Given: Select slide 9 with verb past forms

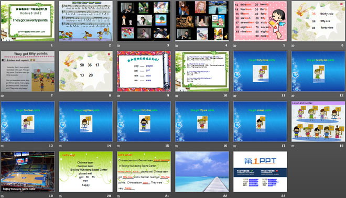Looking at the screenshot, I should point(144,71).
